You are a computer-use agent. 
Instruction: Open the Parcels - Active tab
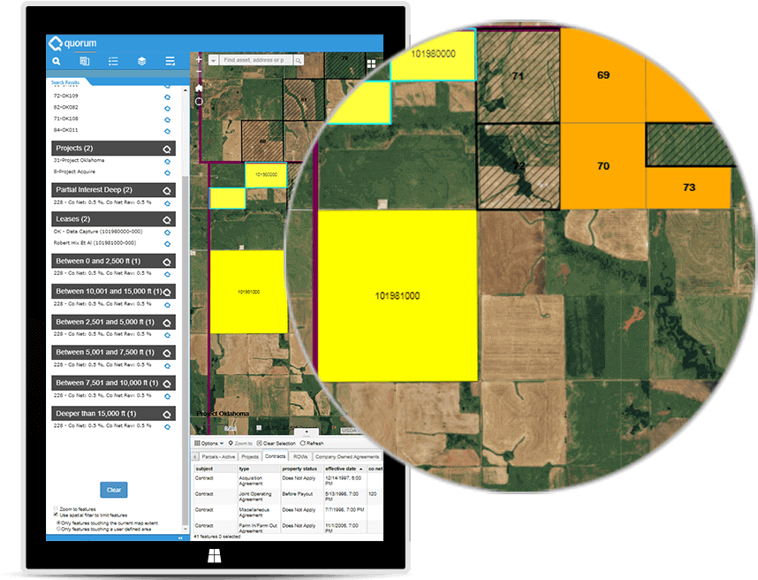219,455
